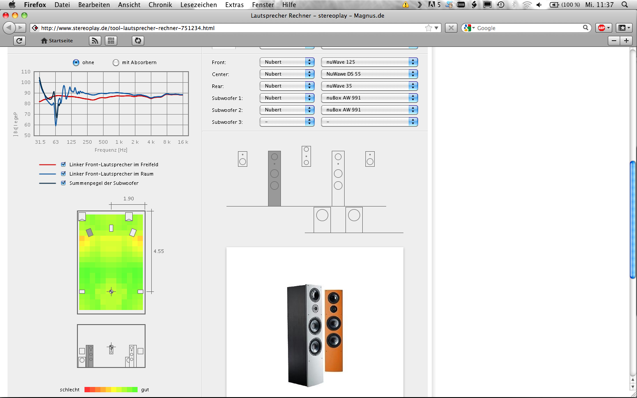Open the Subwoofer 2 brand dropdown
Image resolution: width=637 pixels, height=398 pixels.
pyautogui.click(x=287, y=110)
